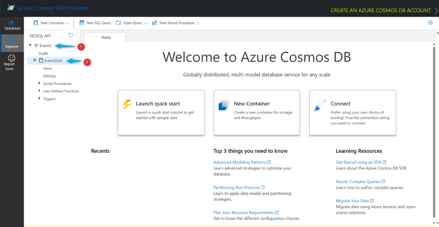439x227 pixels.
Task: Click external link icon beside Plan Your Resource Requirements
Action: click(x=277, y=213)
